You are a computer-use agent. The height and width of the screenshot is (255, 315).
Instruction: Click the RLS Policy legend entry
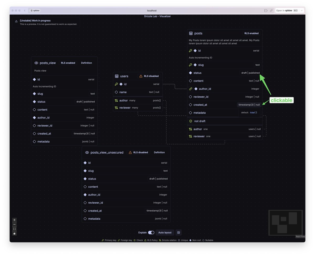[x=151, y=240]
